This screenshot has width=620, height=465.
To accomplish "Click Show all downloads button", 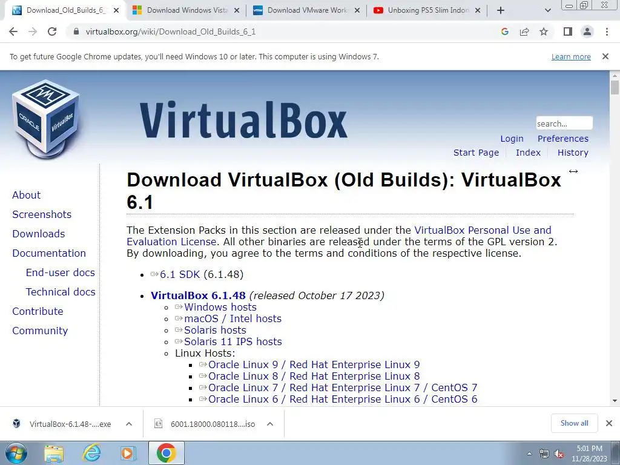I will tap(574, 423).
